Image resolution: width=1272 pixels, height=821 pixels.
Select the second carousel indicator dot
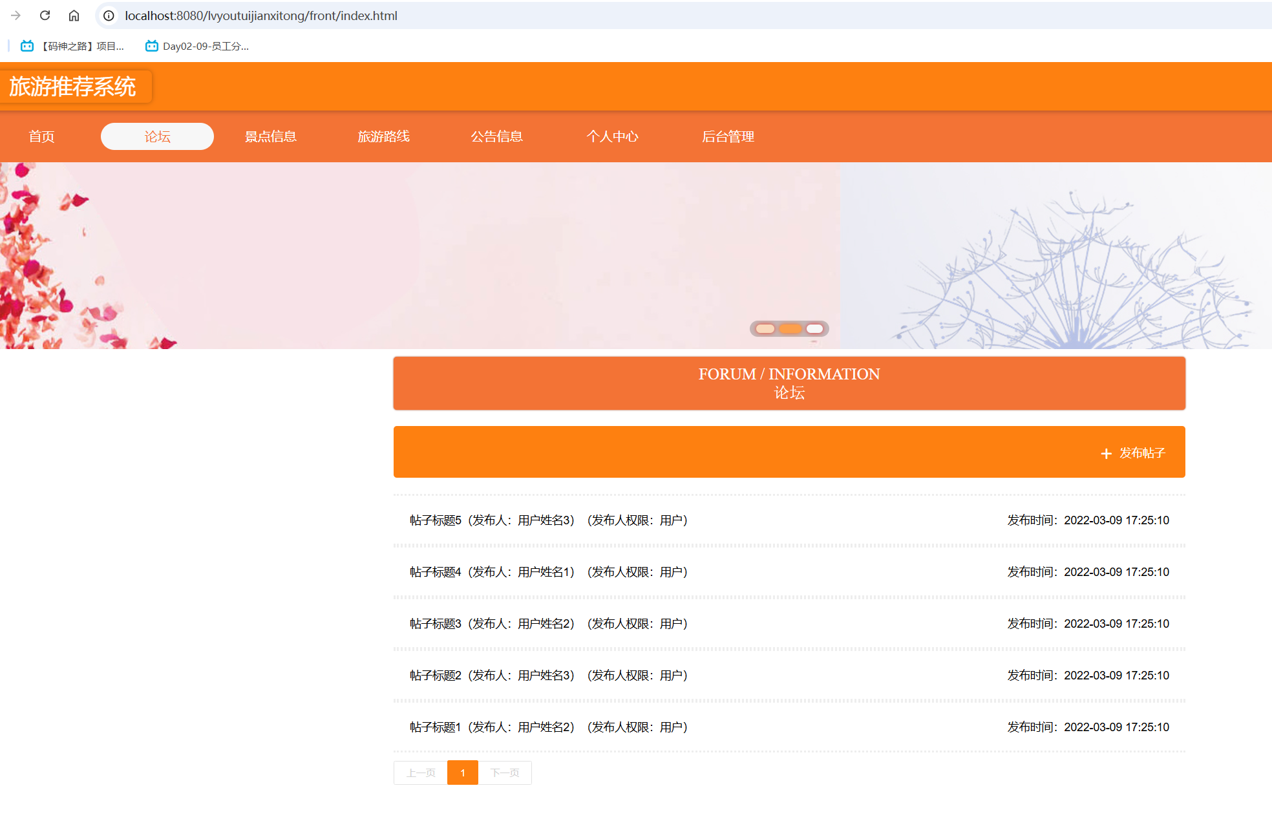(x=790, y=329)
